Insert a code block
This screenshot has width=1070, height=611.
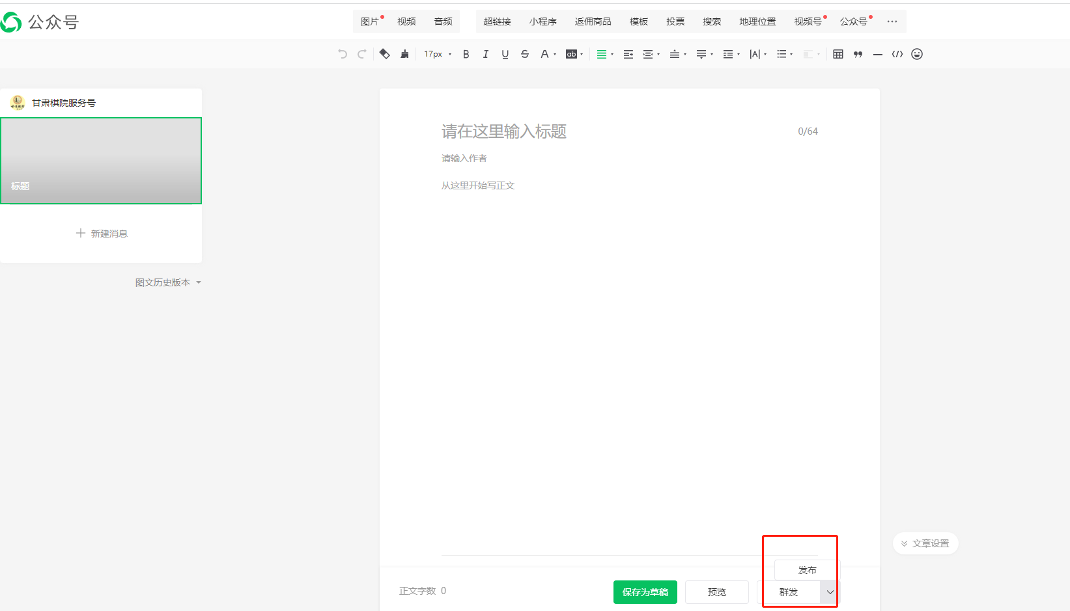click(897, 54)
